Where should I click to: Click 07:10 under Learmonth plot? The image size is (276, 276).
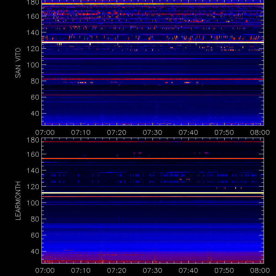coord(81,270)
